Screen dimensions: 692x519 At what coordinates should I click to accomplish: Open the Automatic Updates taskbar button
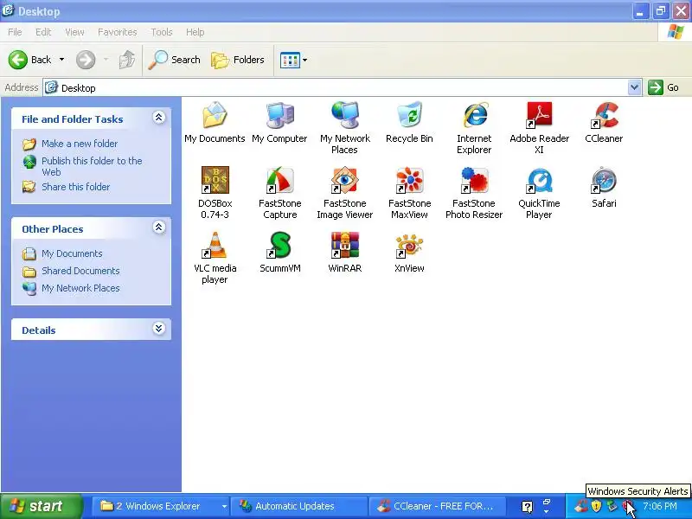click(x=300, y=506)
